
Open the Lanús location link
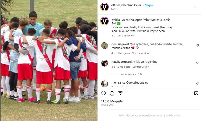point(114,9)
